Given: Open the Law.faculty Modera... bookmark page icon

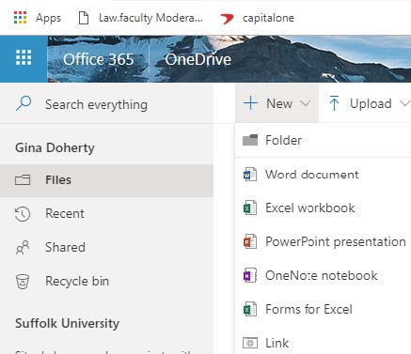Looking at the screenshot, I should pos(84,18).
